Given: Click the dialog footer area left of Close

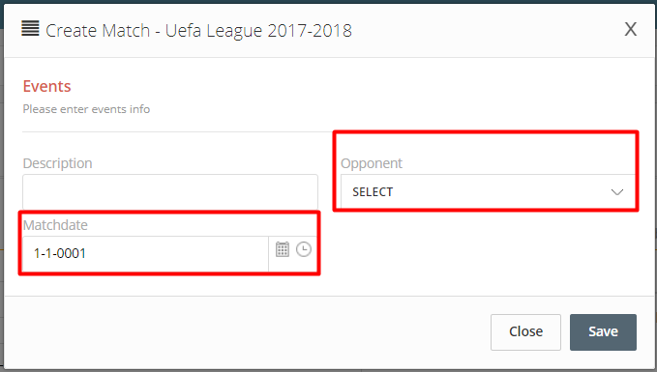Looking at the screenshot, I should 247,331.
